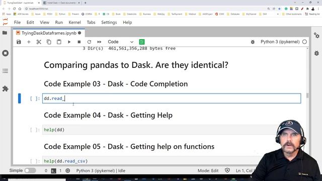Reload the page with browser refresh icon
Image resolution: width=322 pixels, height=181 pixels.
14,9
